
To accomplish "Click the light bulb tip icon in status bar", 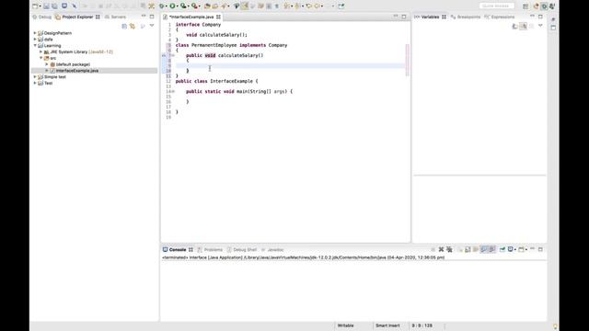I will point(555,326).
